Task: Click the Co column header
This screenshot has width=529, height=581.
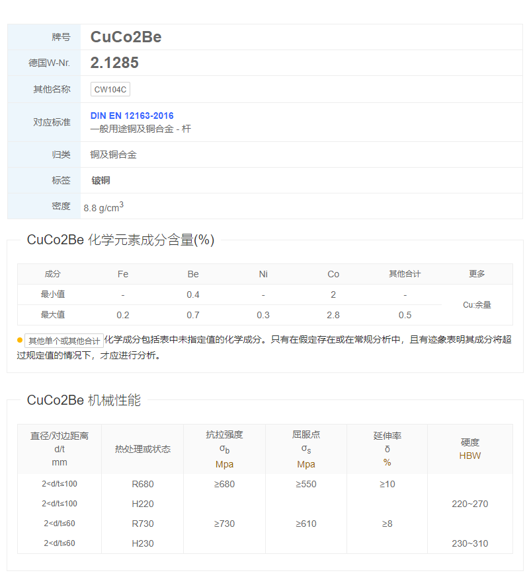Action: (x=333, y=274)
